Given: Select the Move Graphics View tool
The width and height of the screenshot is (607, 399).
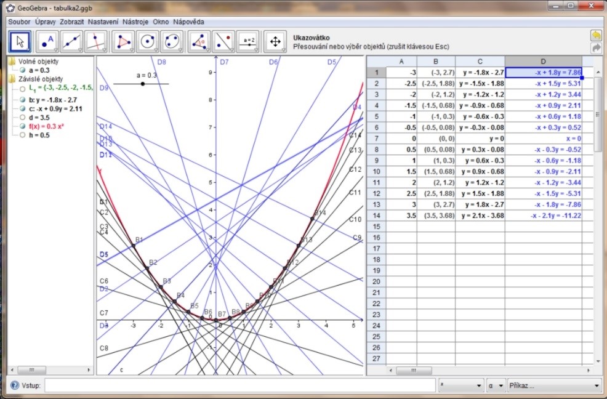Looking at the screenshot, I should click(275, 41).
